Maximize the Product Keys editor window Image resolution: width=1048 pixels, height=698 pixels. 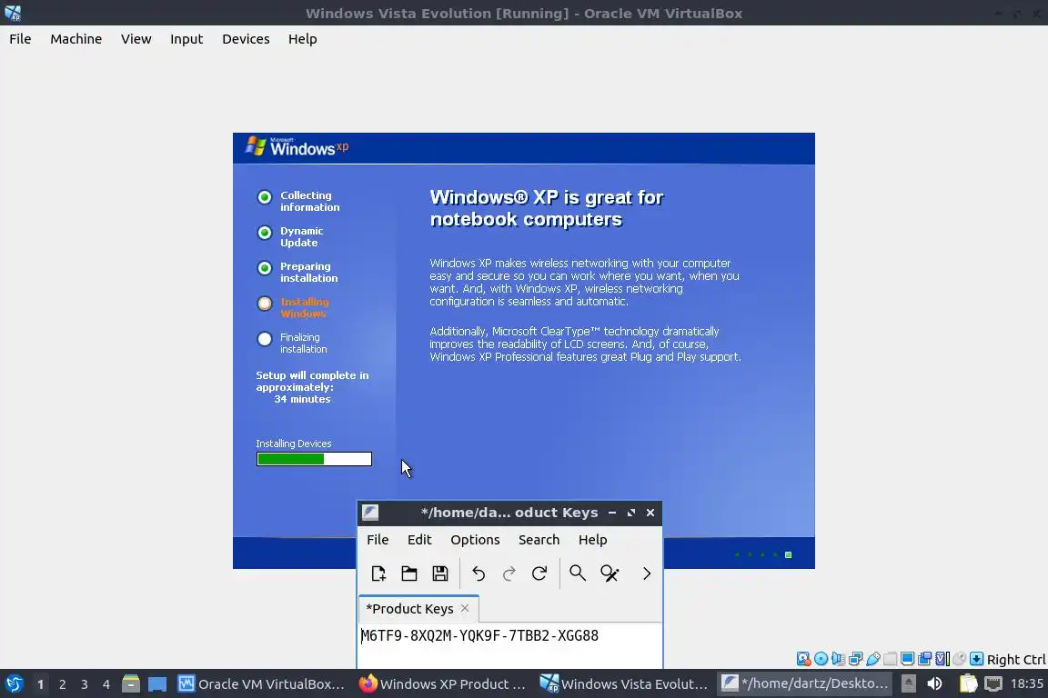[631, 513]
